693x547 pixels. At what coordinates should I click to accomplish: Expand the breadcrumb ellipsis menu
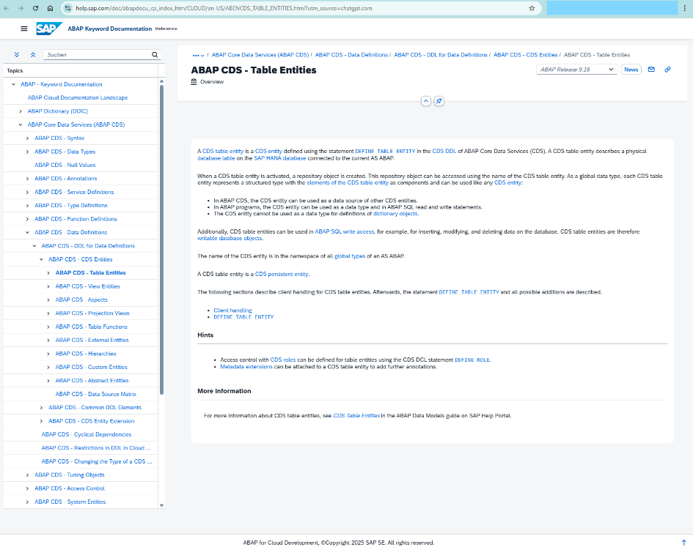(199, 55)
